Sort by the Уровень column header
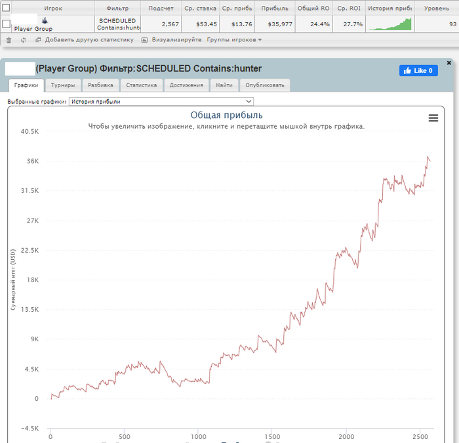This screenshot has height=443, width=459. coord(437,8)
